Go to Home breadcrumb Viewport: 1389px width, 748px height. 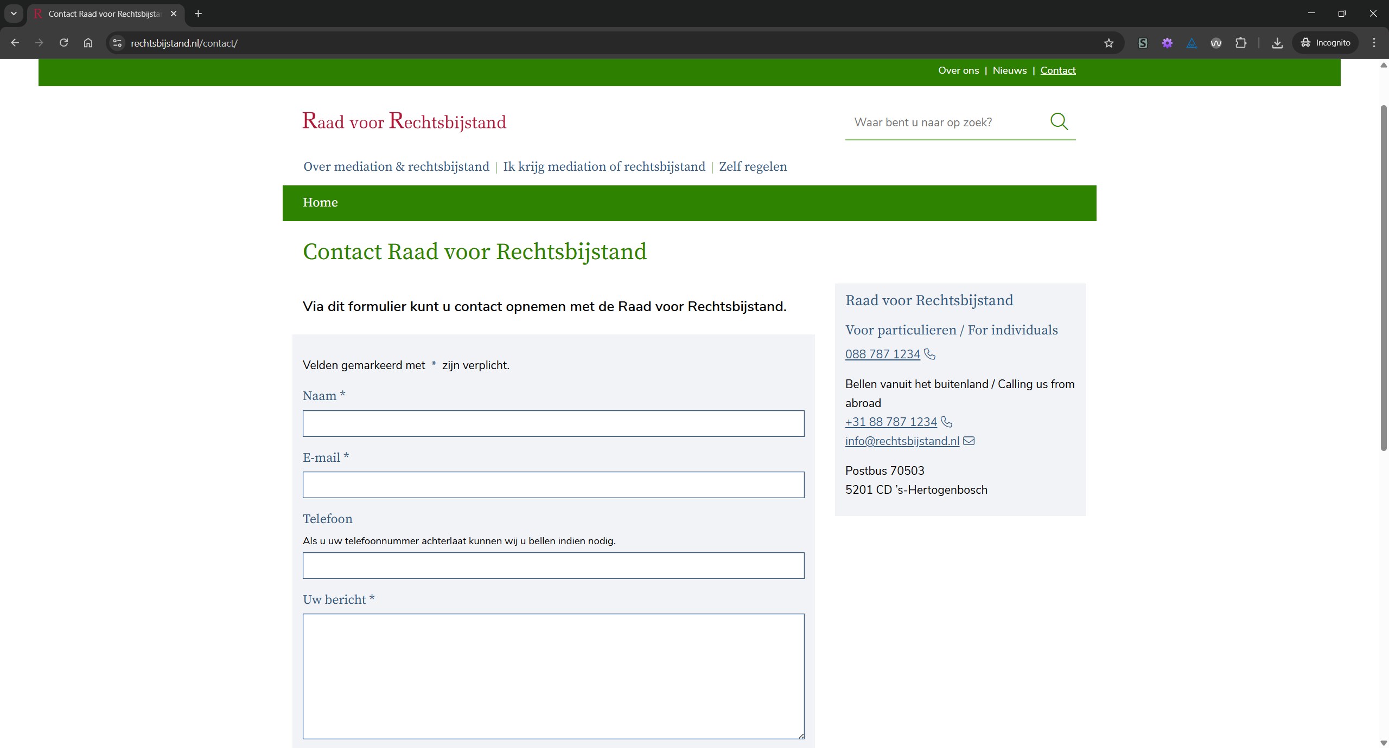(320, 203)
